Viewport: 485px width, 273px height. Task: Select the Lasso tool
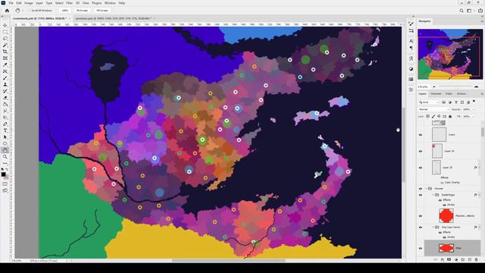click(5, 39)
